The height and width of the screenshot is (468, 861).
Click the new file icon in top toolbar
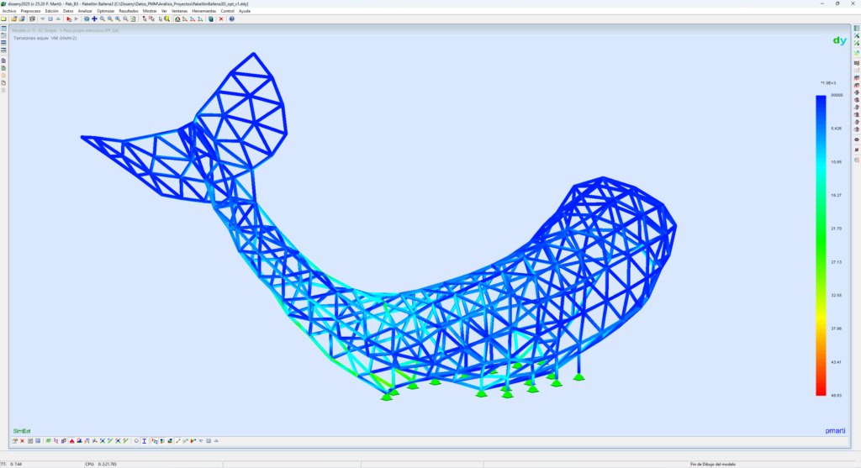(x=4, y=18)
